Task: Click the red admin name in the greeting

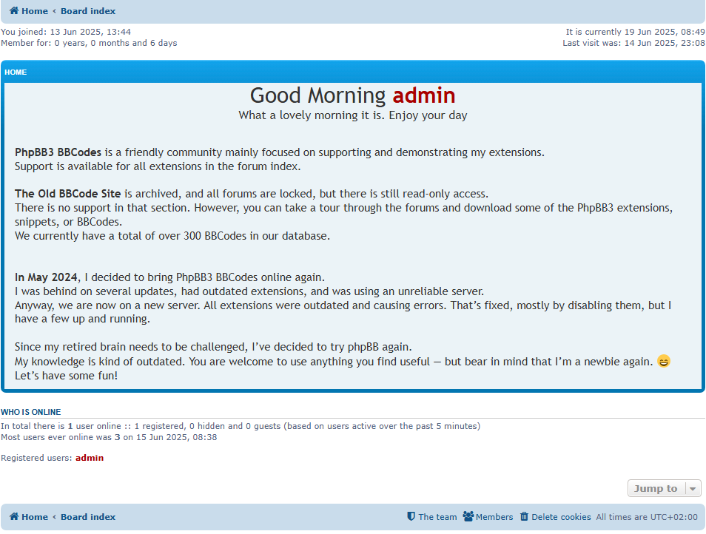Action: pyautogui.click(x=424, y=95)
